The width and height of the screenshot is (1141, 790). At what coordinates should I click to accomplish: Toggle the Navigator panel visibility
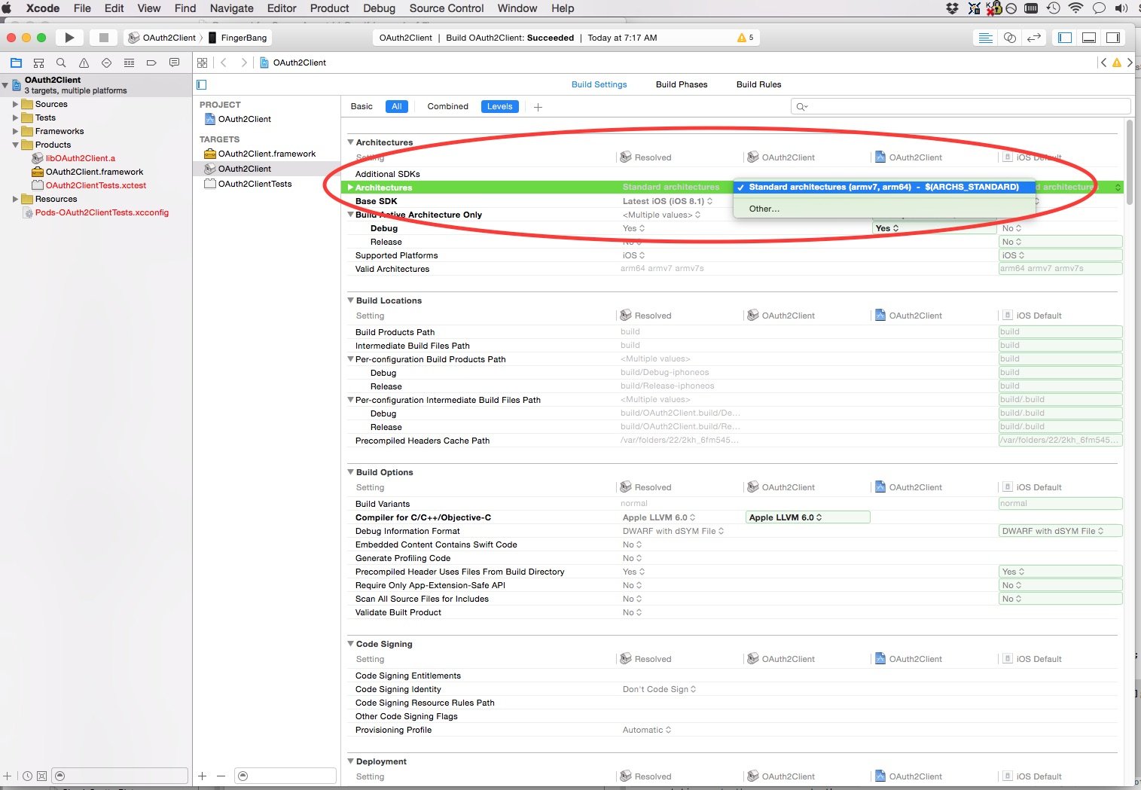coord(1065,38)
